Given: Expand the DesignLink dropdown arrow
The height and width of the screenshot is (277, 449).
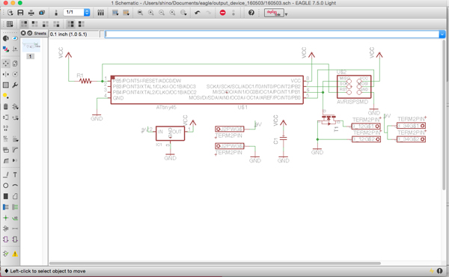Looking at the screenshot, I should (286, 14).
